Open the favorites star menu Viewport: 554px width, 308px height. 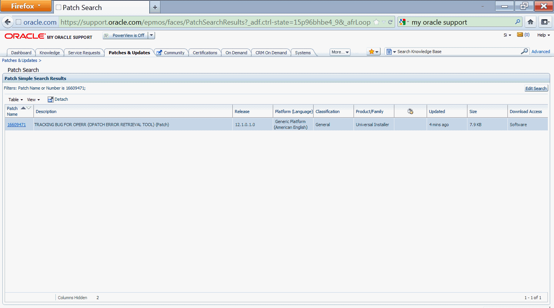tap(373, 52)
